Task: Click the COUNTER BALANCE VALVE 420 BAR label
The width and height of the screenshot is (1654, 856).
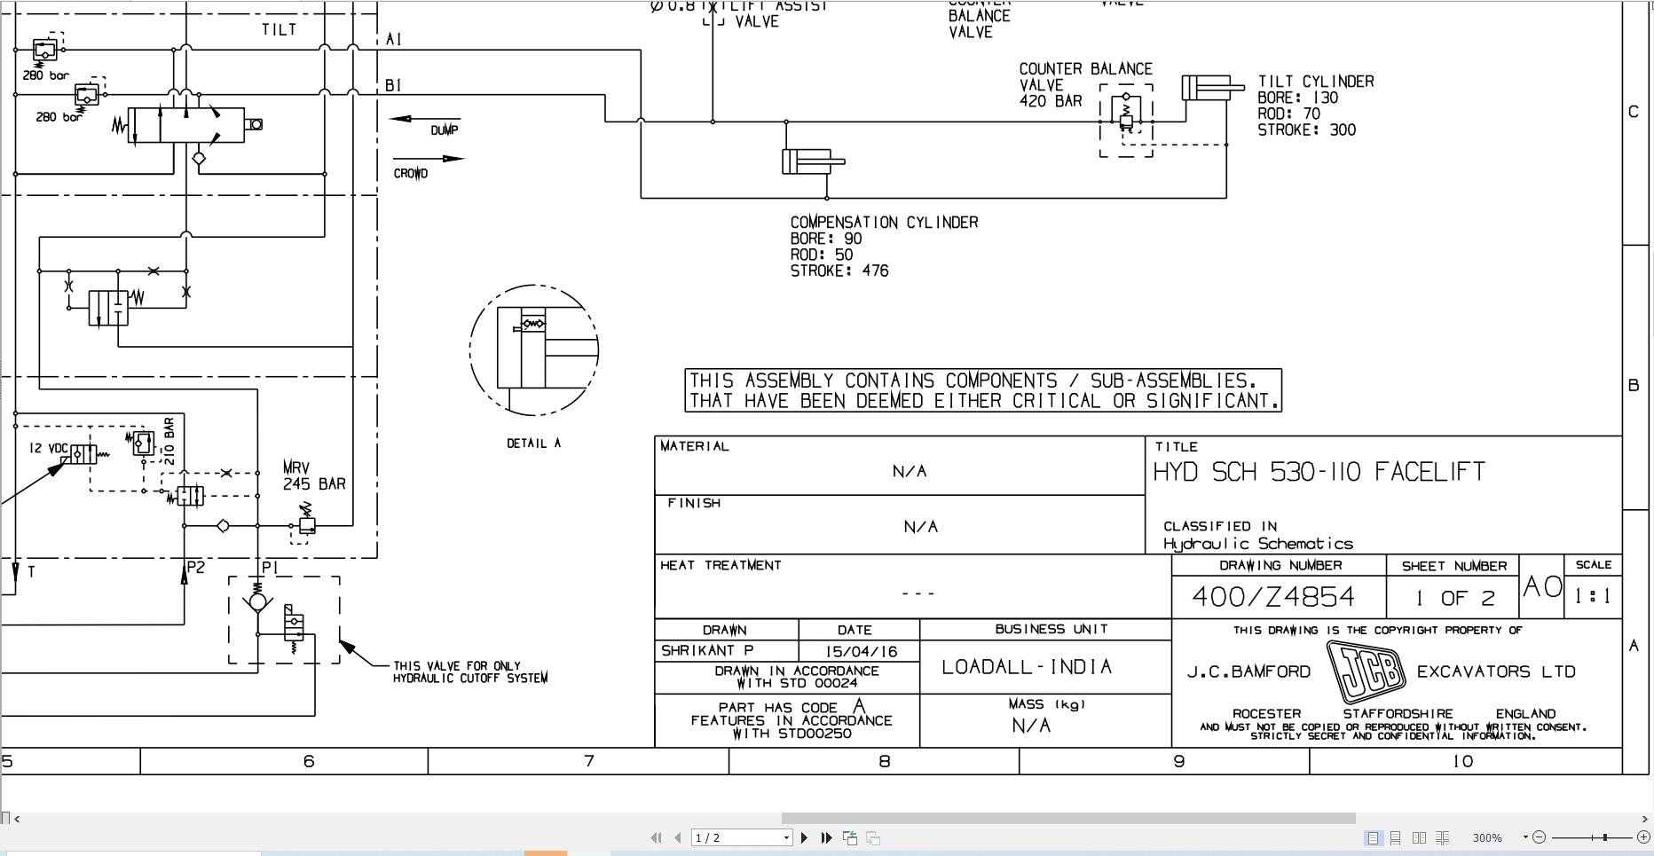Action: tap(1085, 85)
